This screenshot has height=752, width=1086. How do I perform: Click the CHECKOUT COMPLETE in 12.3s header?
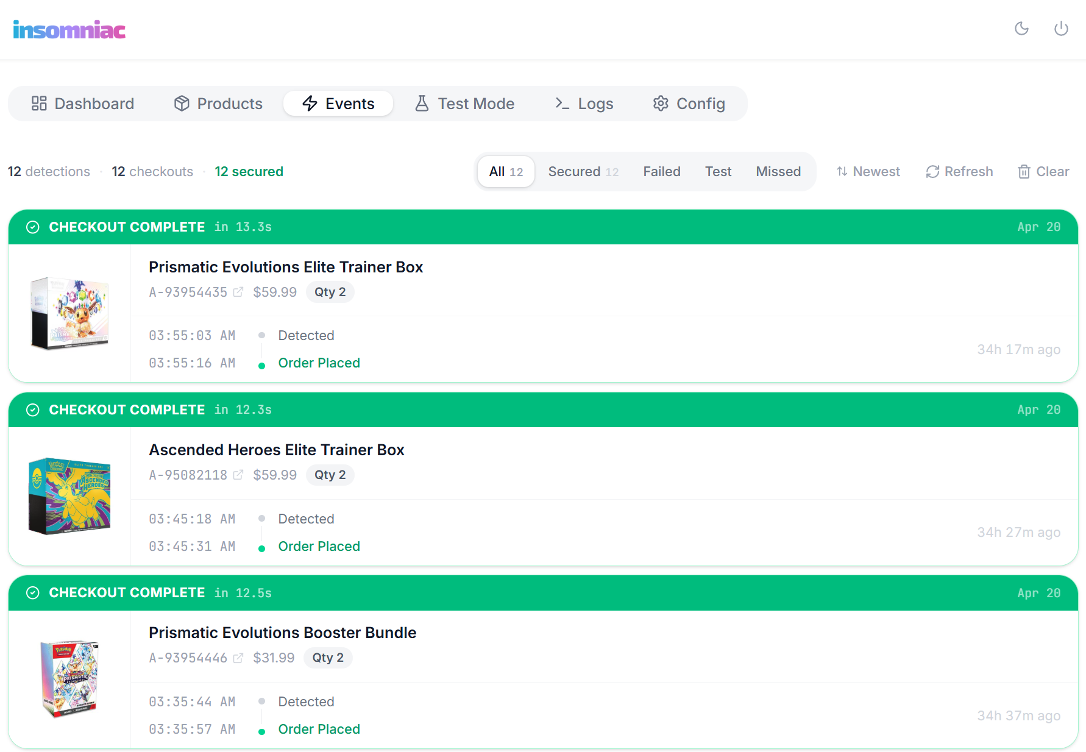coord(543,410)
